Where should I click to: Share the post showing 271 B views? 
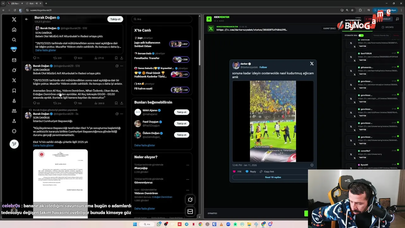tap(121, 58)
